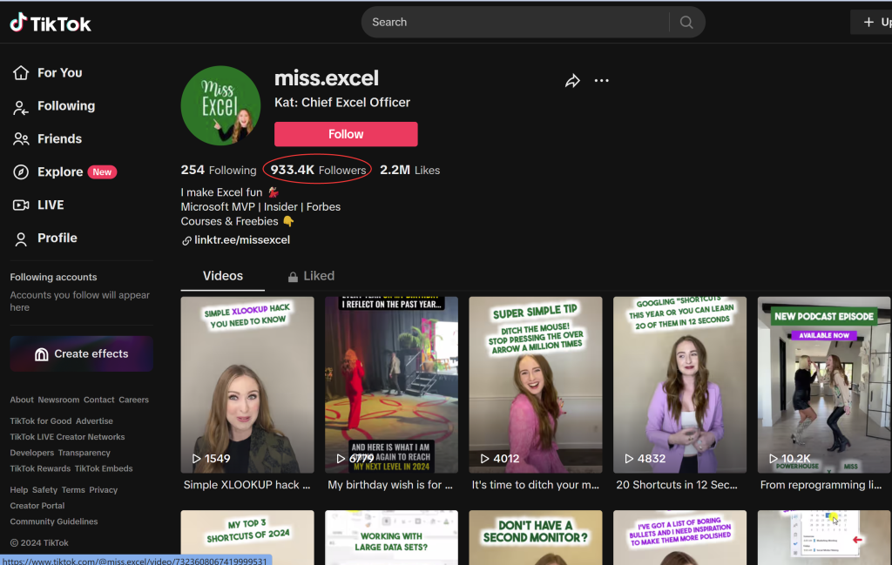Click the Friends icon in sidebar
This screenshot has height=565, width=892.
21,138
